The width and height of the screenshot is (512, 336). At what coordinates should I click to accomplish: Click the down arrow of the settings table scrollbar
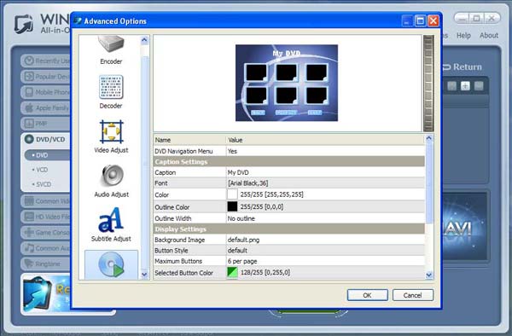click(x=429, y=275)
